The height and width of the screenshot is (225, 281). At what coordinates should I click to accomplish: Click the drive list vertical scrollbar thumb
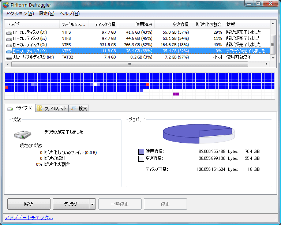coord(273,45)
